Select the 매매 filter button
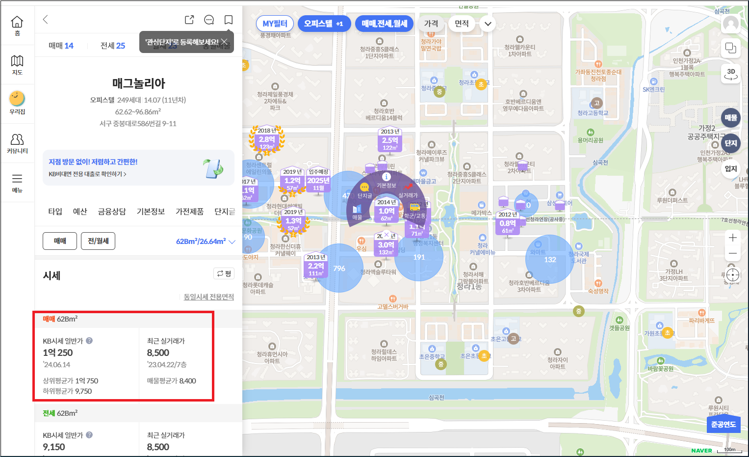Screen dimensions: 749x457 60,241
